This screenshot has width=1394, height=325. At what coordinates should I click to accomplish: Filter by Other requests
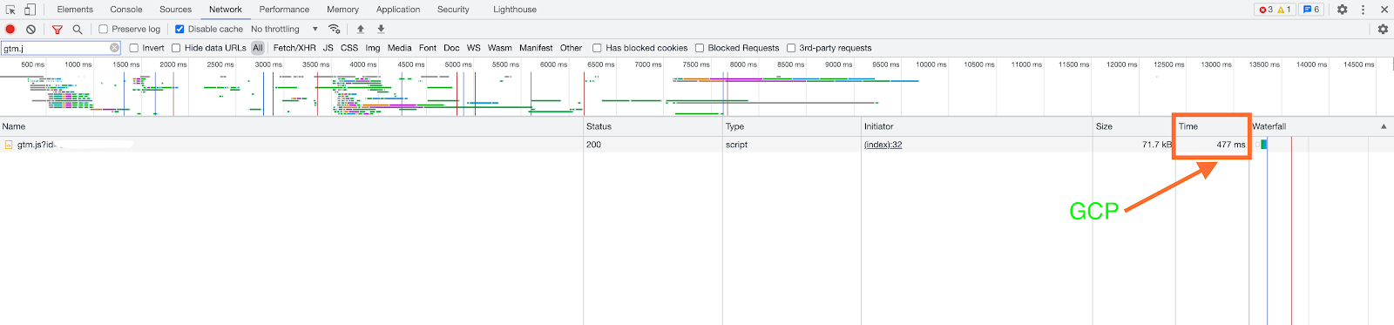pyautogui.click(x=572, y=48)
